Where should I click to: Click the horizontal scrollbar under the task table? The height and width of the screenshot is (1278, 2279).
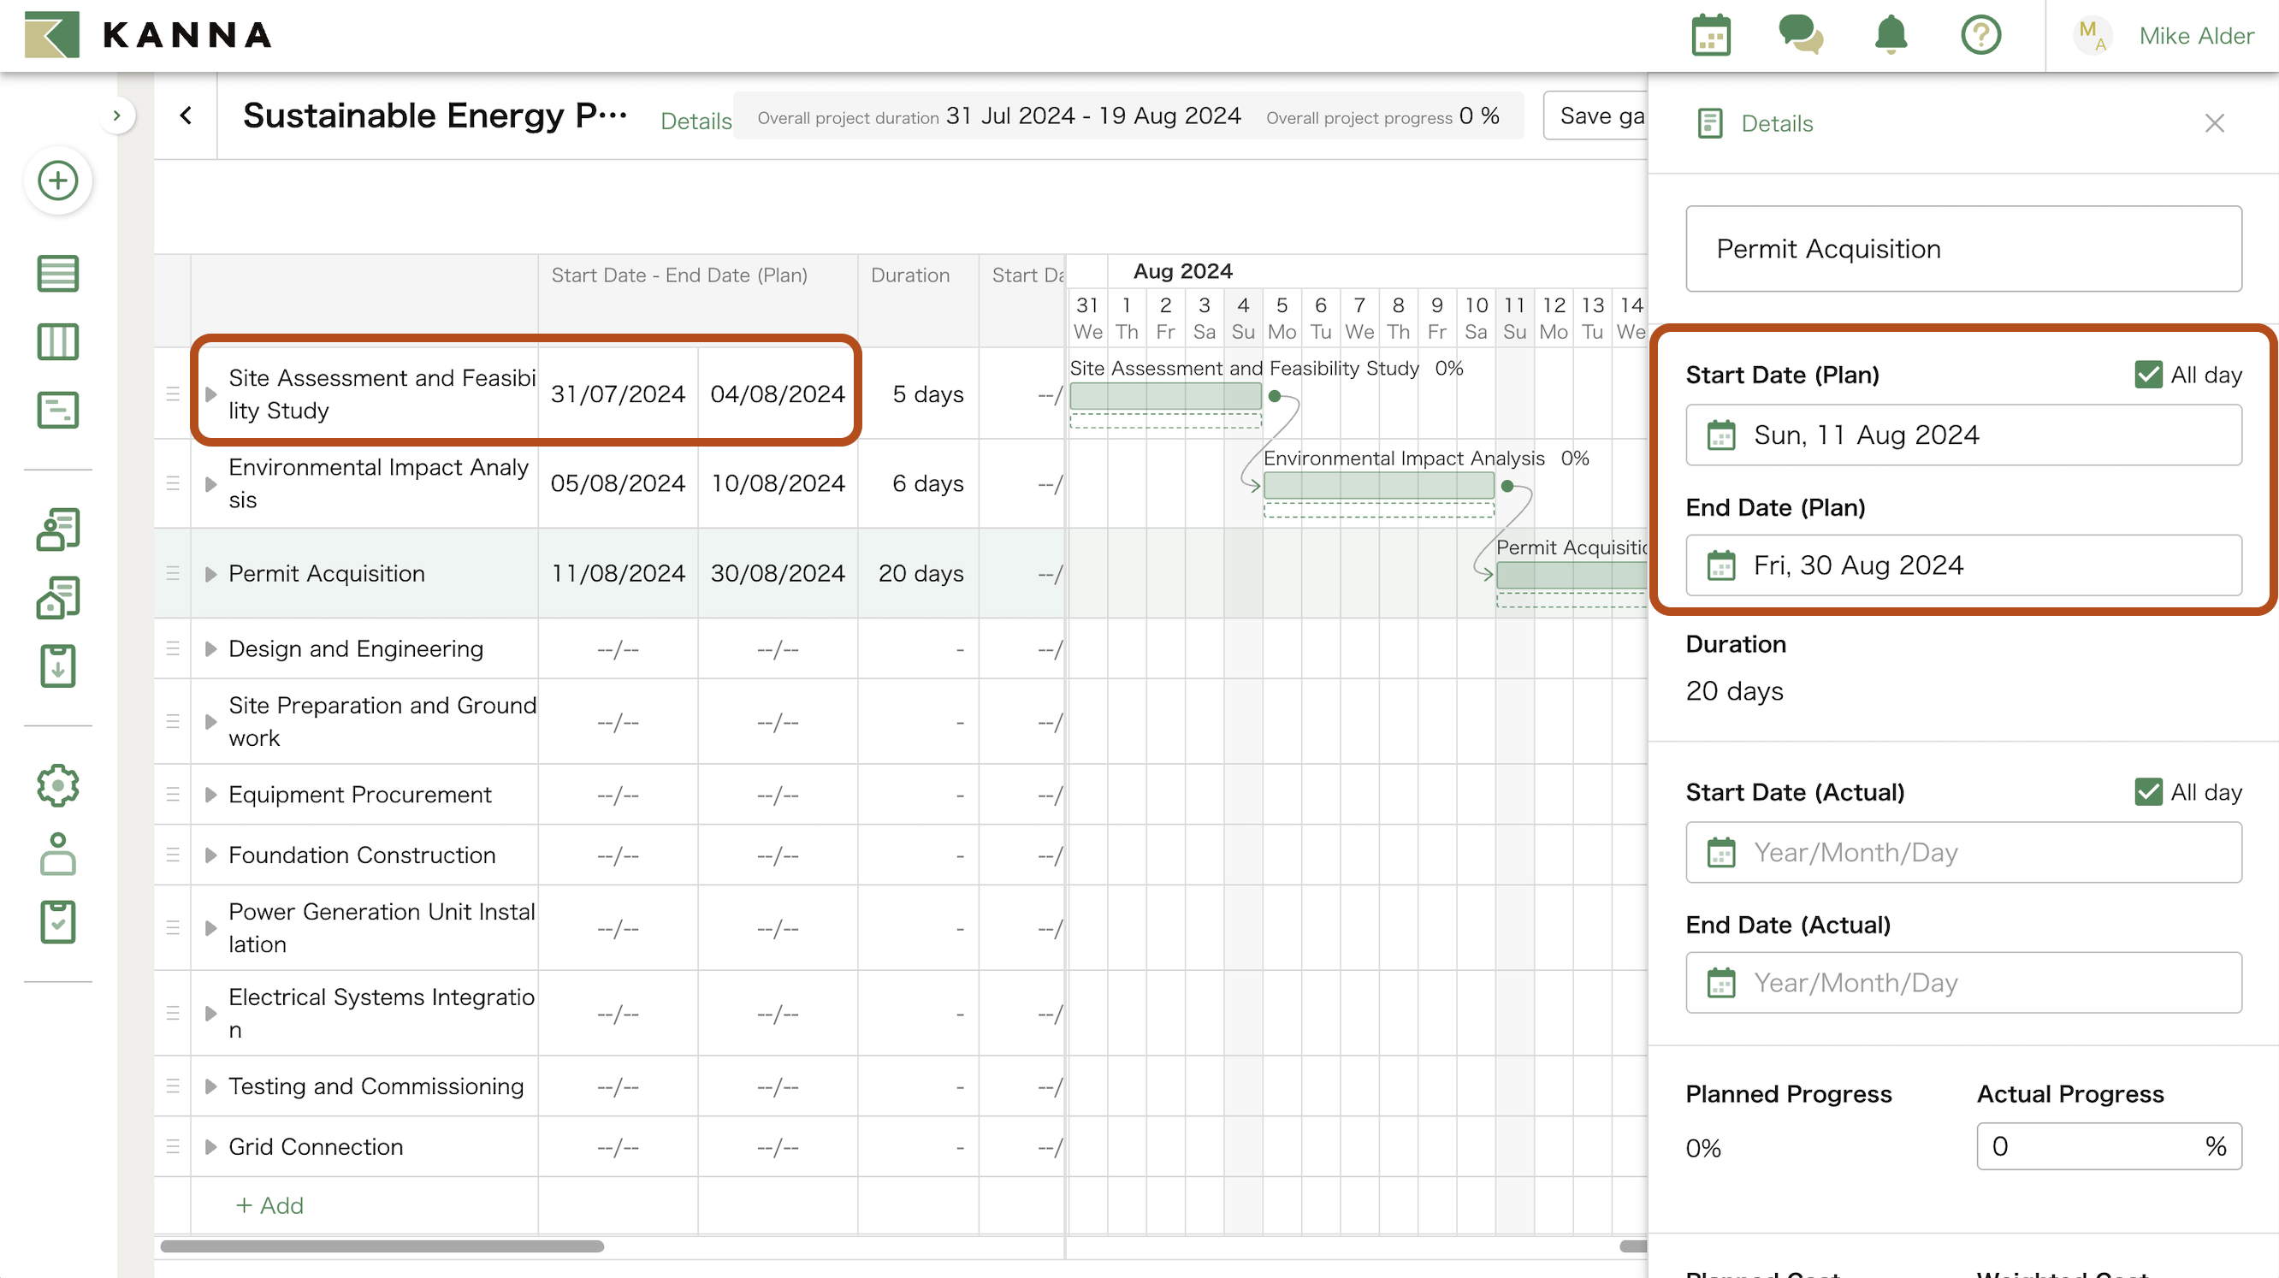click(x=382, y=1246)
